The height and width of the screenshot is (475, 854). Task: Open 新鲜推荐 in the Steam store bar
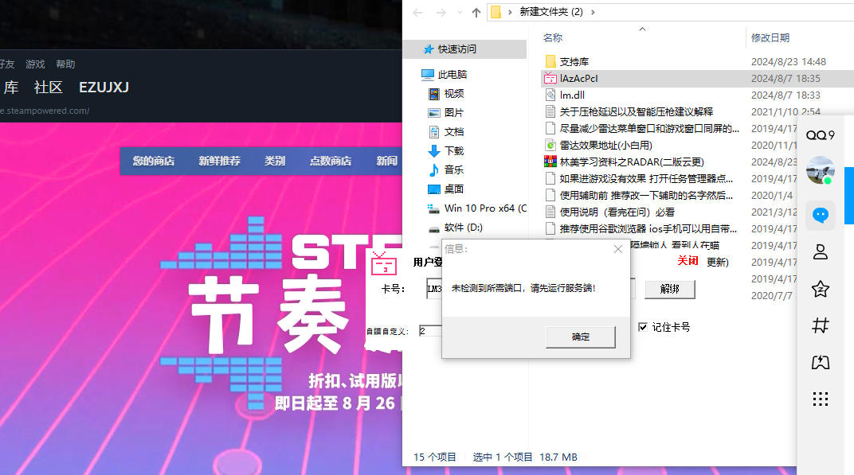click(x=220, y=161)
